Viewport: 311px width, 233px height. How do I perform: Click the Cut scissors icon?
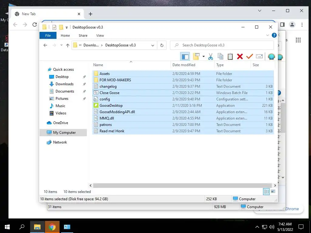[210, 57]
